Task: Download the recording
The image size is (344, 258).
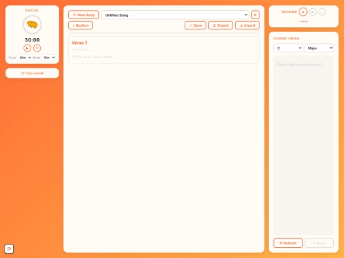Action: coord(322,12)
